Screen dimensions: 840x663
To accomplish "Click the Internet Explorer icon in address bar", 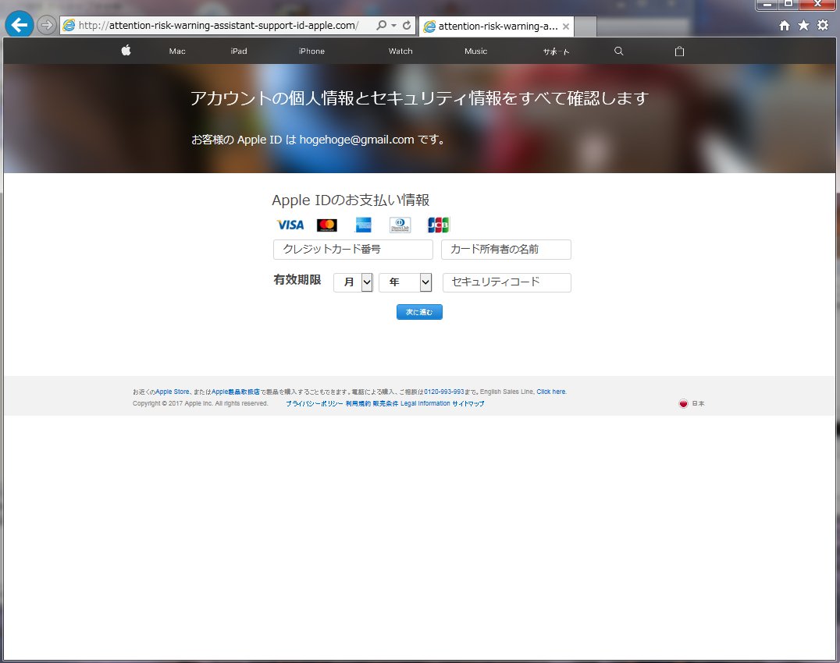I will [x=69, y=25].
